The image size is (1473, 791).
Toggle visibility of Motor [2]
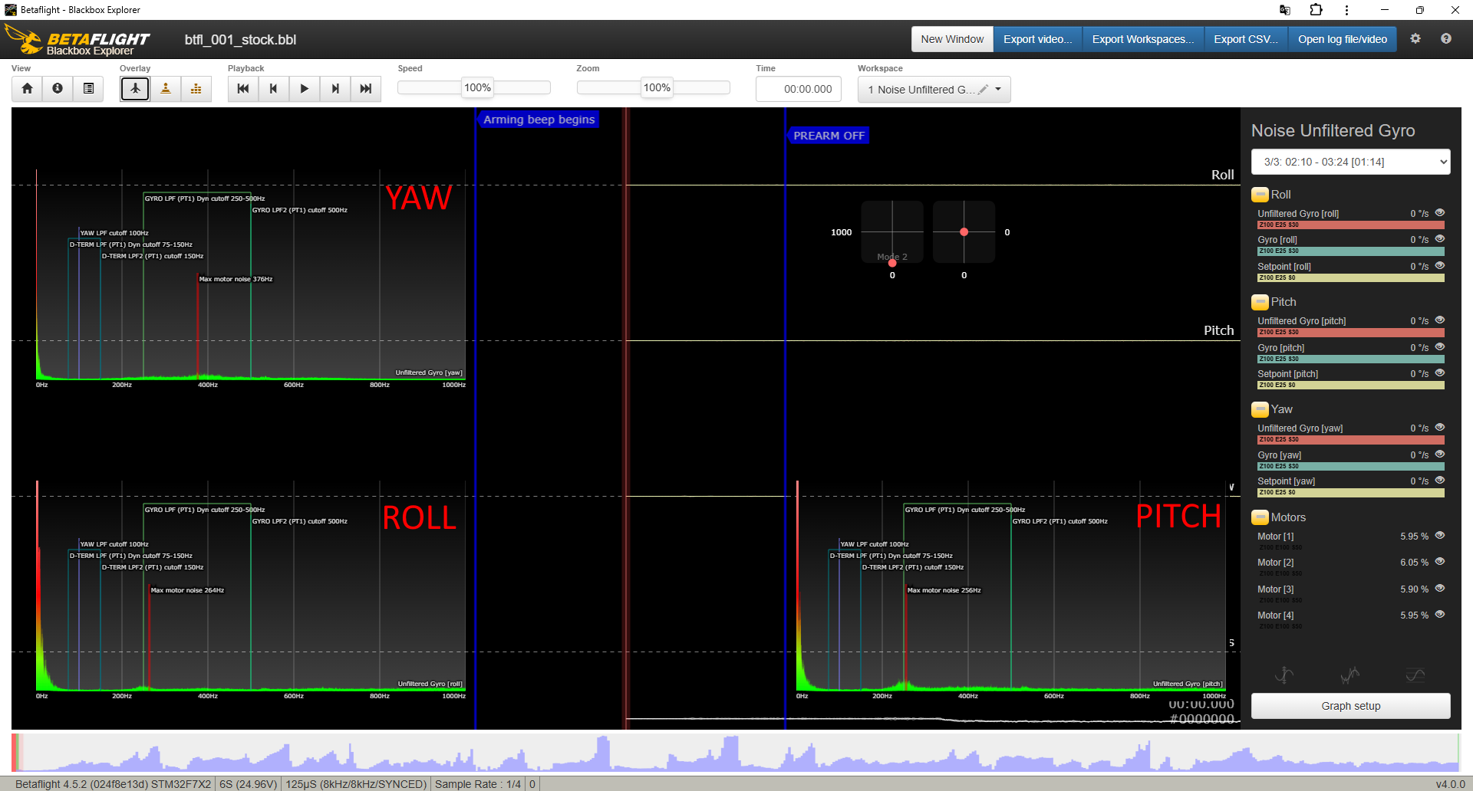point(1440,562)
